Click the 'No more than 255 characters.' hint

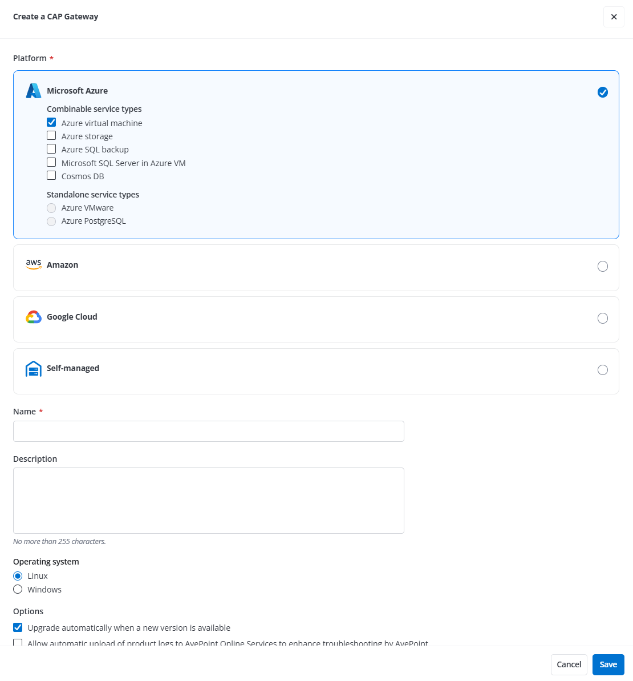(x=59, y=542)
